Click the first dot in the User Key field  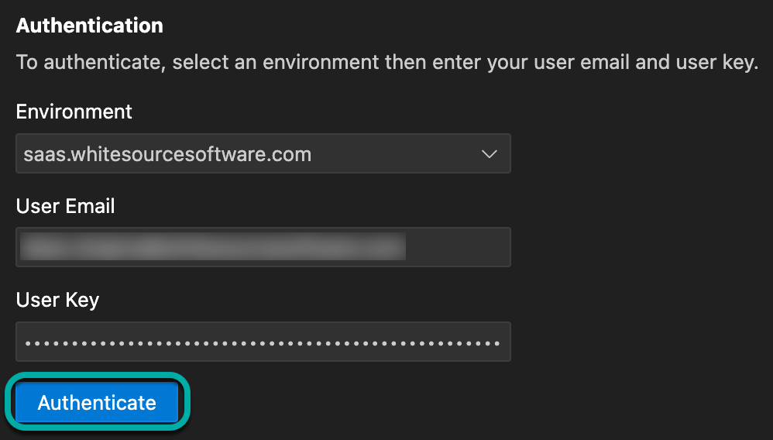[x=27, y=342]
